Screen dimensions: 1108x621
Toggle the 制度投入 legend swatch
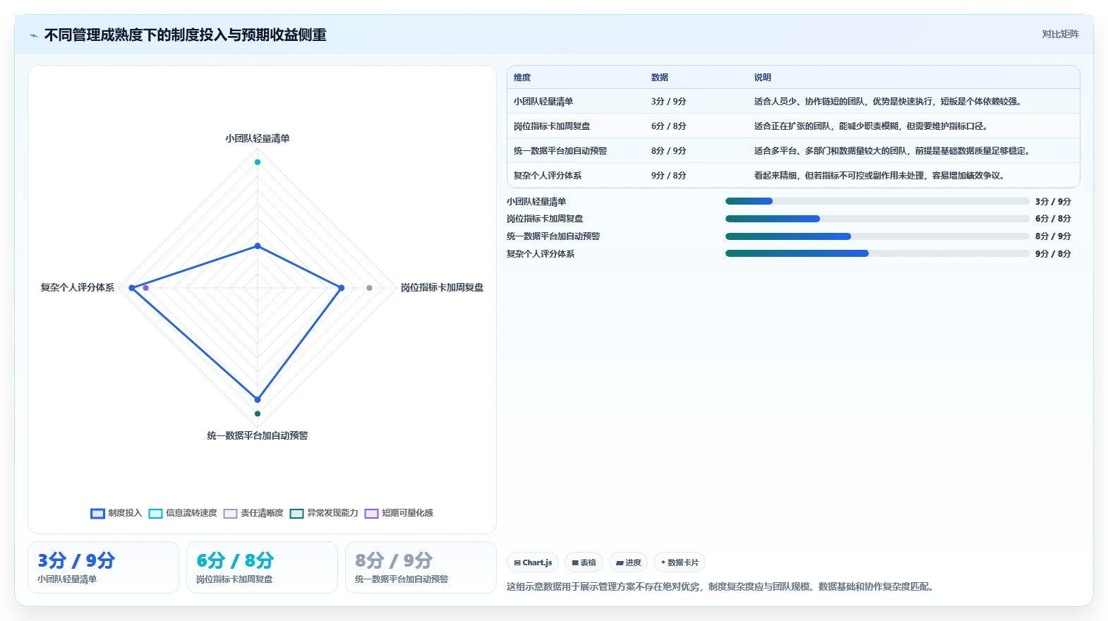97,514
